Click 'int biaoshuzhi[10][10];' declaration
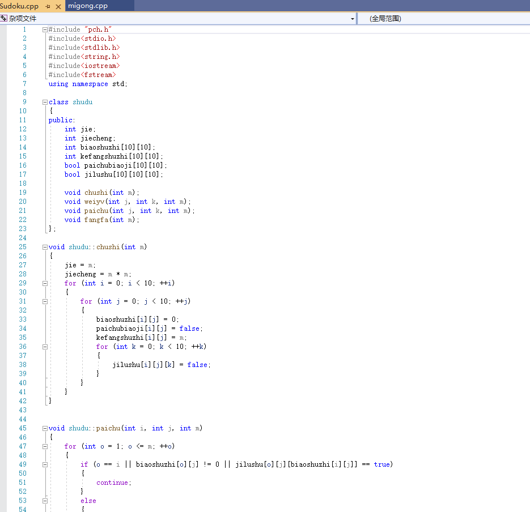The width and height of the screenshot is (530, 512). [110, 147]
